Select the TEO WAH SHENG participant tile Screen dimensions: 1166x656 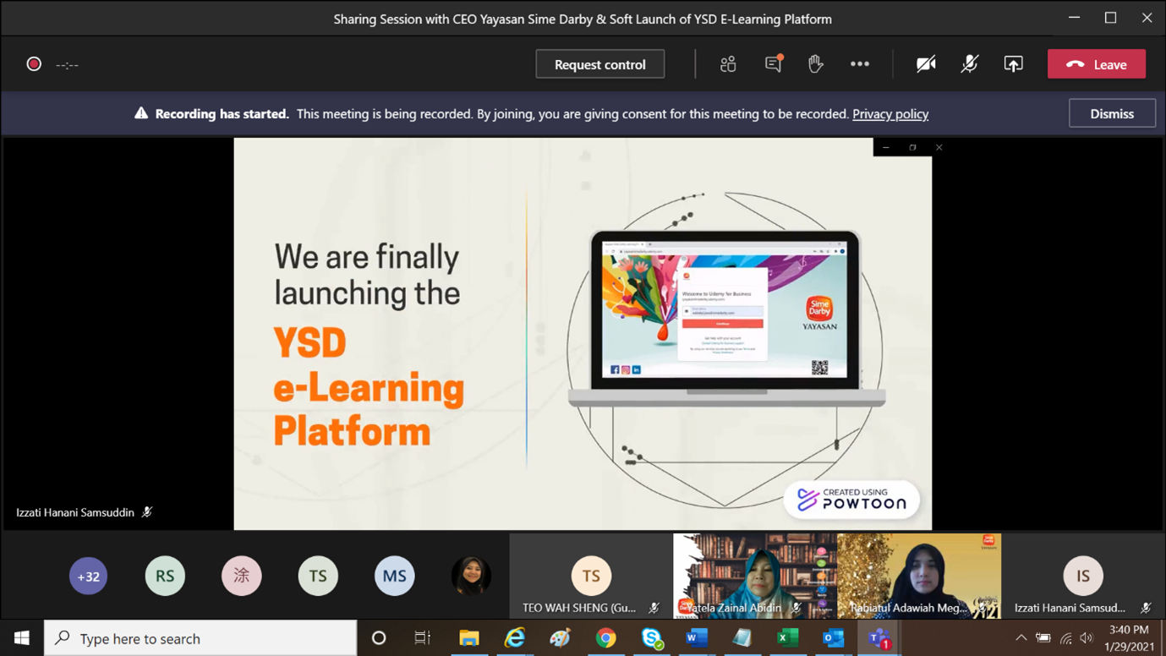590,577
